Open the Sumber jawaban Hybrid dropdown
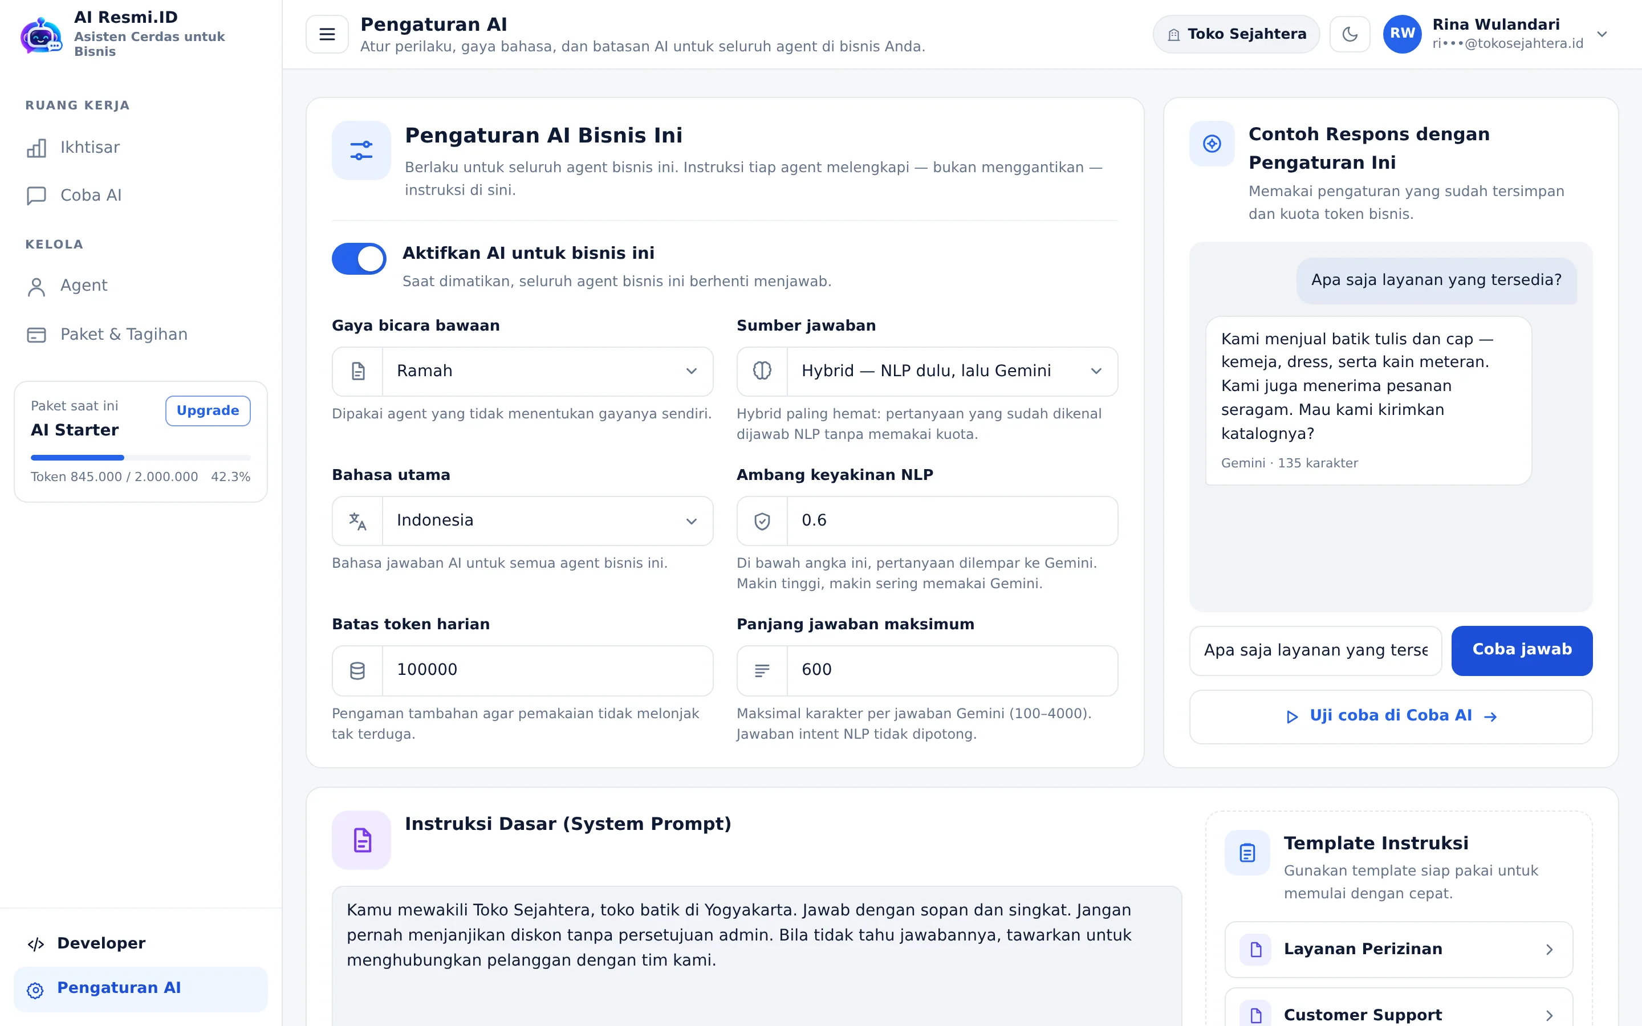 927,371
